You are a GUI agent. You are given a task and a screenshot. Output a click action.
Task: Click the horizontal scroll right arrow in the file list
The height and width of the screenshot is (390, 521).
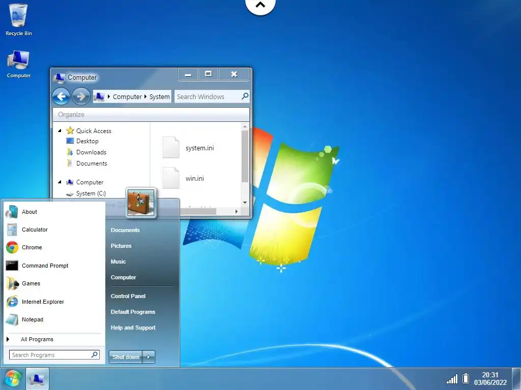click(x=236, y=211)
